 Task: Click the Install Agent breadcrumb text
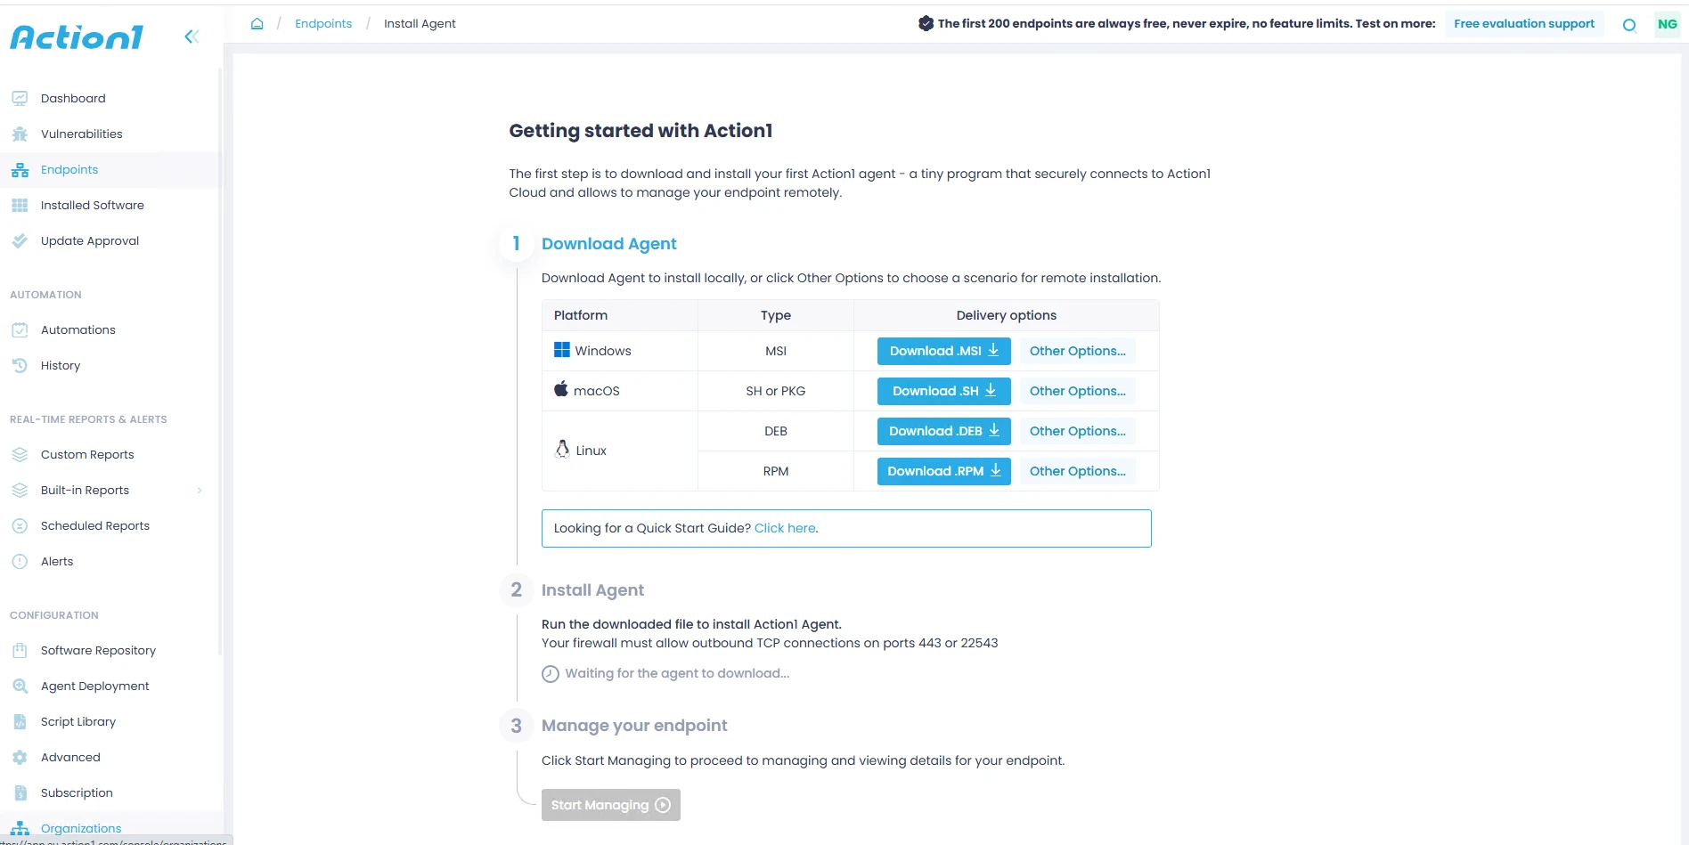pos(420,24)
